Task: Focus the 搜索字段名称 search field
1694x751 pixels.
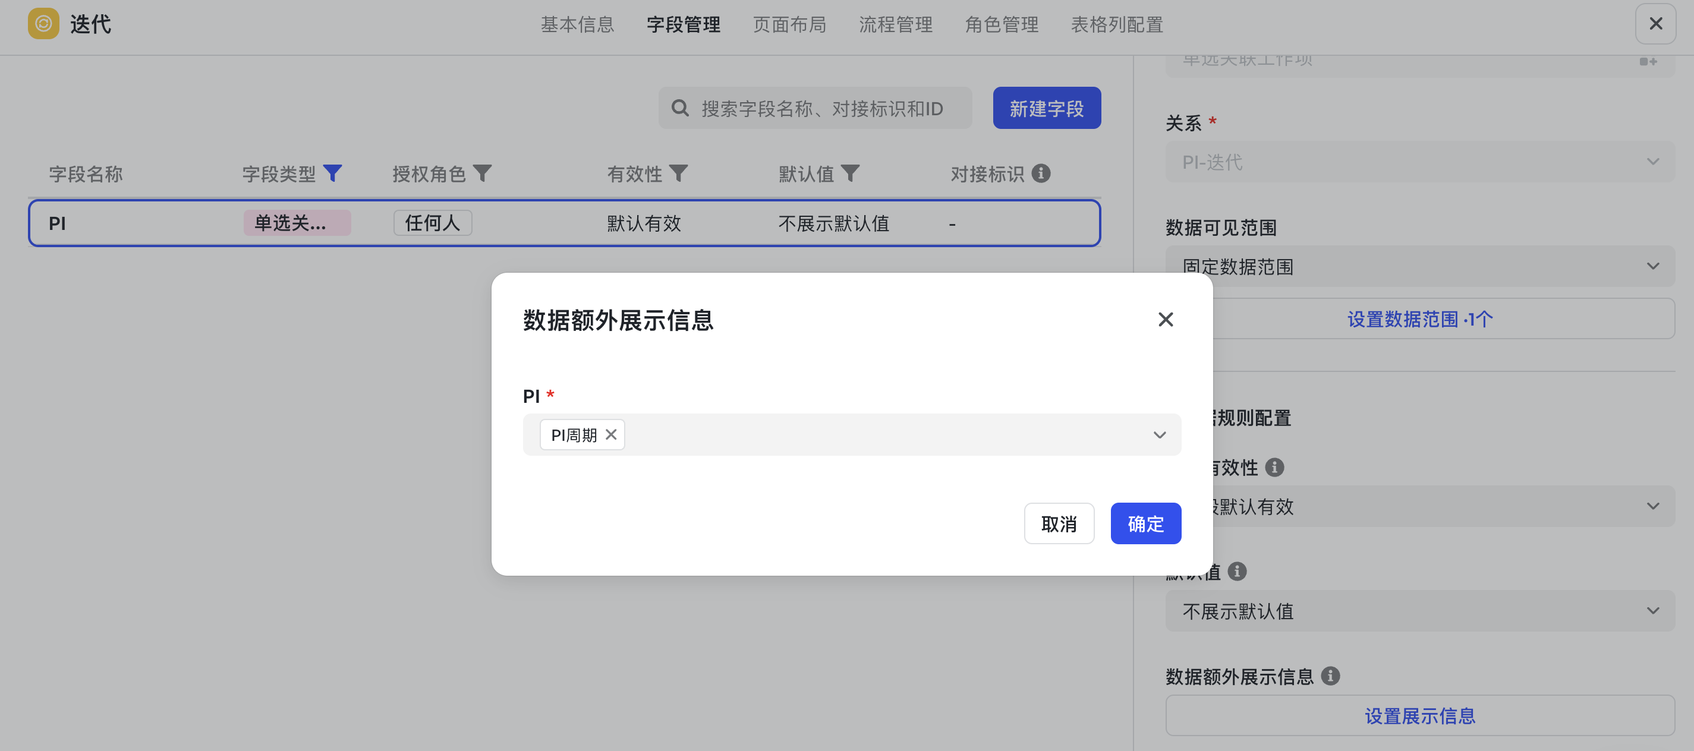Action: click(x=815, y=108)
